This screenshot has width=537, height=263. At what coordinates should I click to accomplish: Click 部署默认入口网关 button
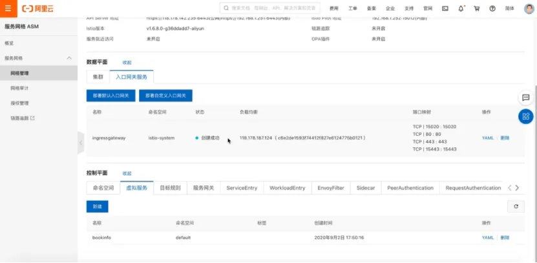point(111,96)
